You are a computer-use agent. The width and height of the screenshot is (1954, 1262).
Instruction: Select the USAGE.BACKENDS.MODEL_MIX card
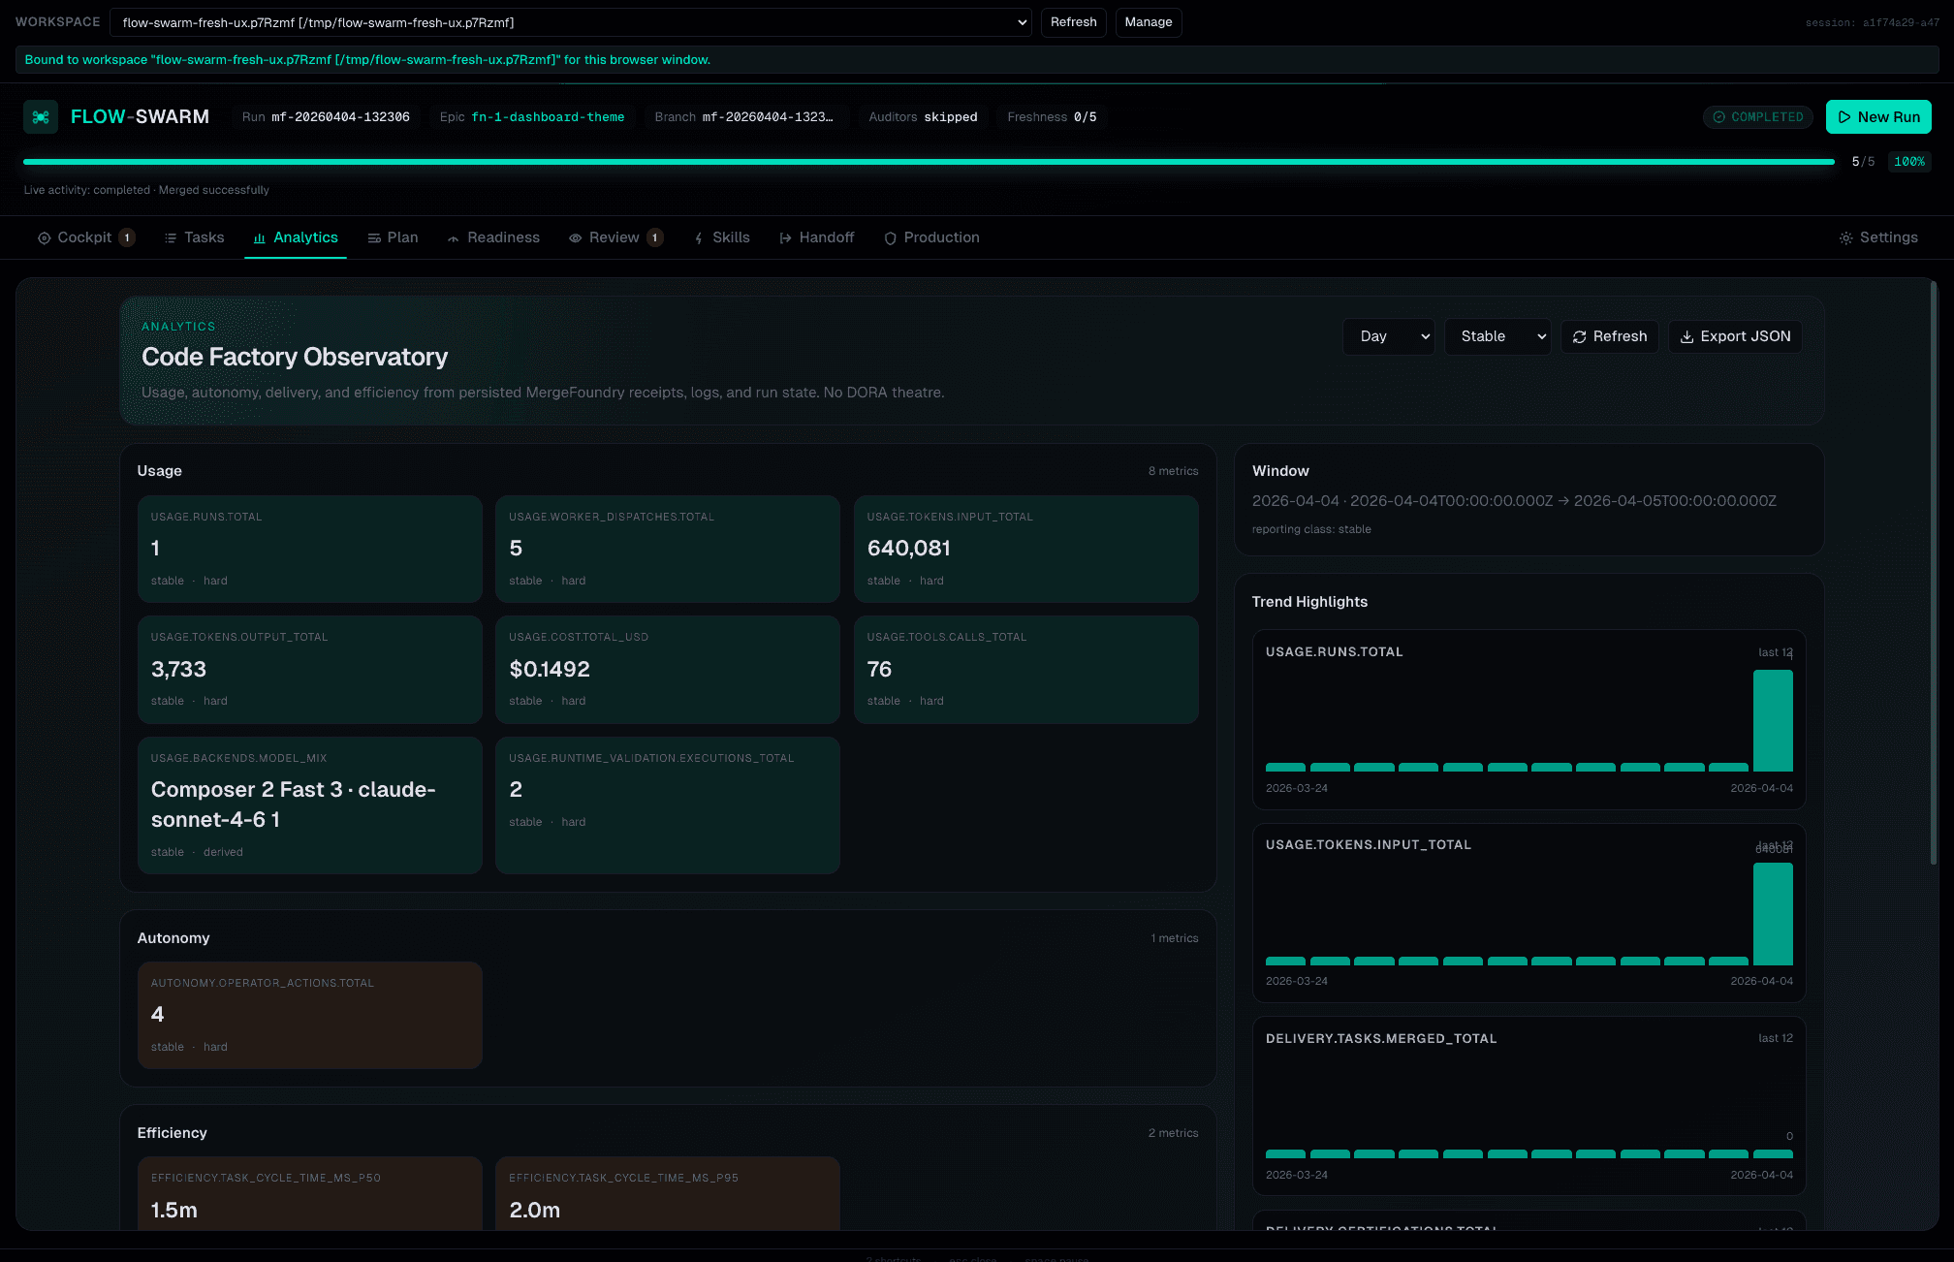pyautogui.click(x=309, y=805)
